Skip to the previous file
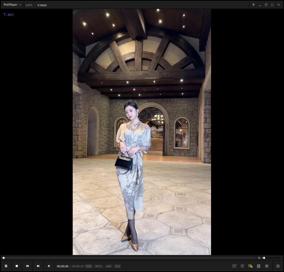This screenshot has width=284, height=272. pos(27,266)
